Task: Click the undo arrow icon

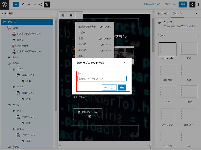Action: pos(29,4)
